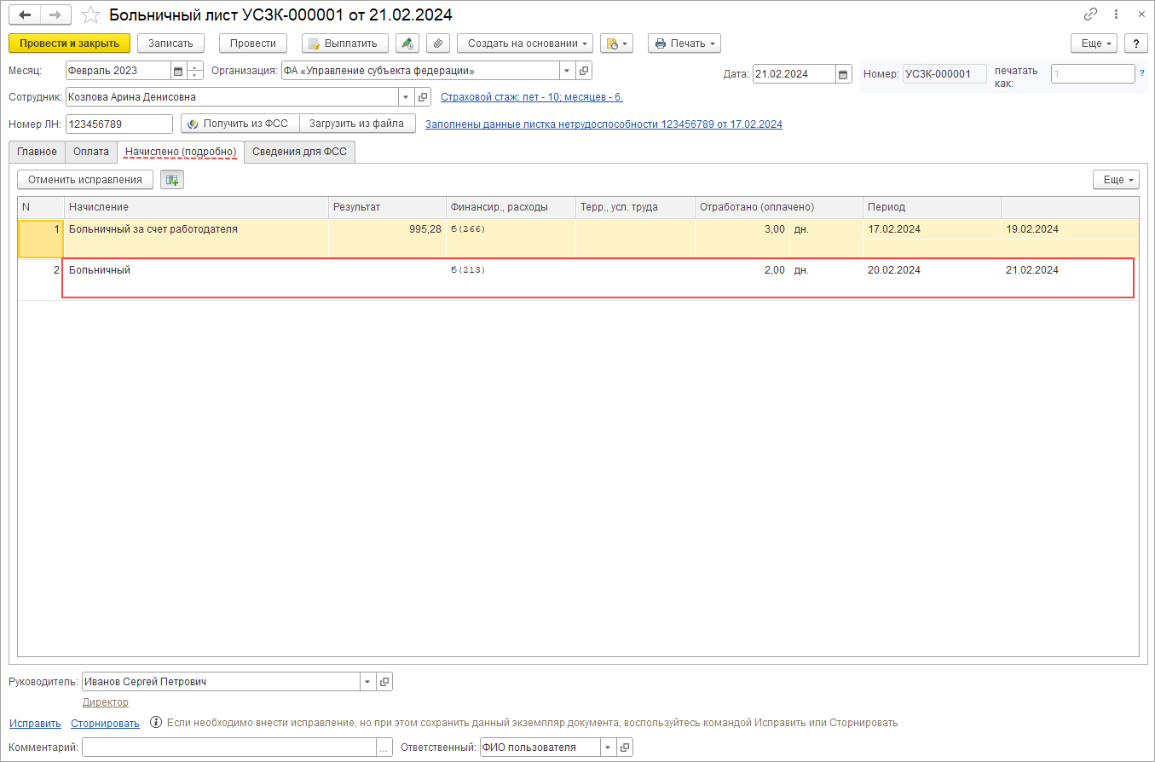Viewport: 1155px width, 762px height.
Task: Open the calendar for the Дата field
Action: (843, 74)
